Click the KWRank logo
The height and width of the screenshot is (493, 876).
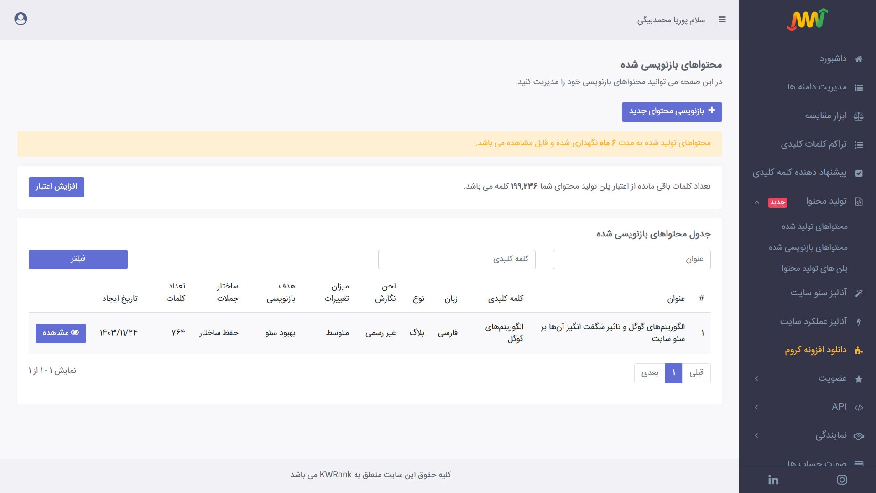pos(807,20)
